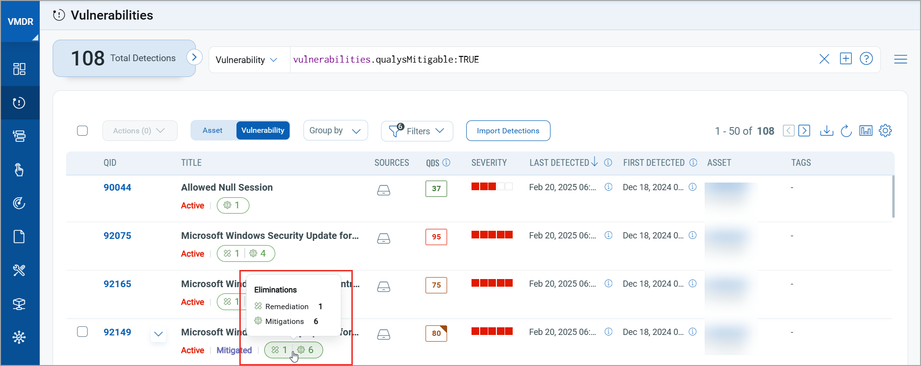Click QDS score 80 badge
Image resolution: width=921 pixels, height=366 pixels.
[436, 333]
